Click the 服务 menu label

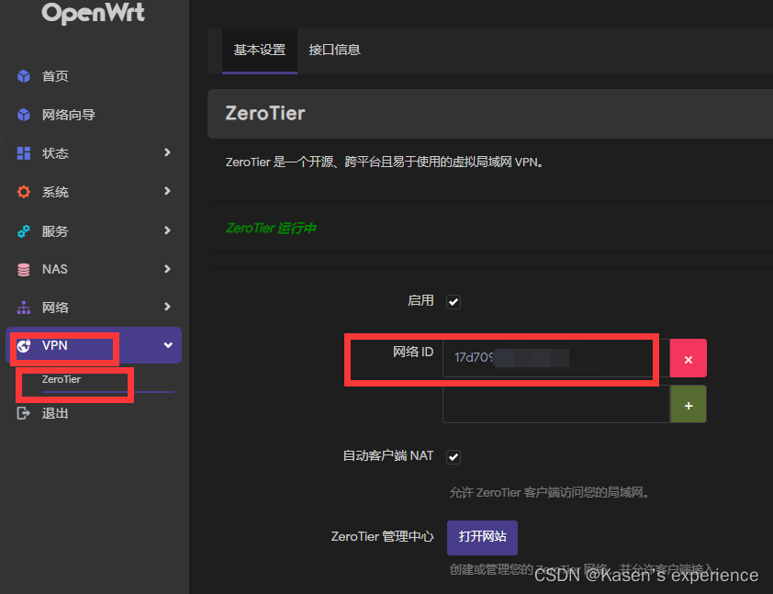click(55, 230)
